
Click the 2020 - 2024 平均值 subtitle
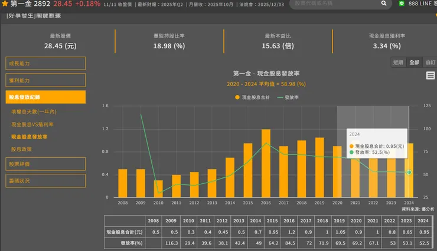266,84
